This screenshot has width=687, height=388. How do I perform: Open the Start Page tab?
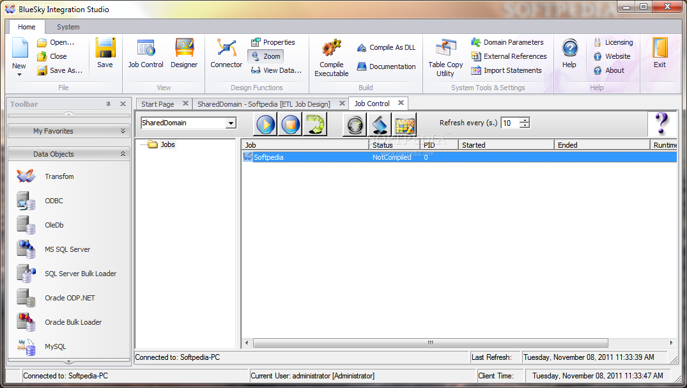click(x=158, y=104)
